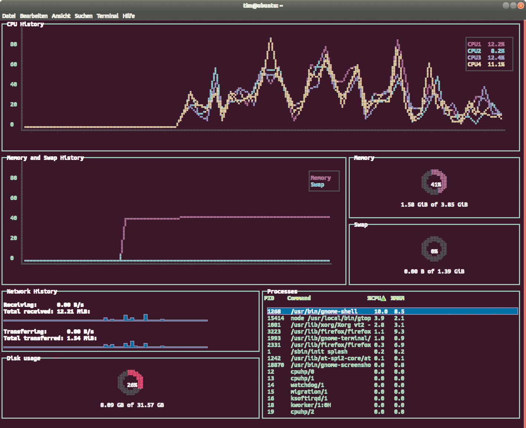The height and width of the screenshot is (428, 526).
Task: Click the Swap entry in memory legend
Action: tap(317, 184)
